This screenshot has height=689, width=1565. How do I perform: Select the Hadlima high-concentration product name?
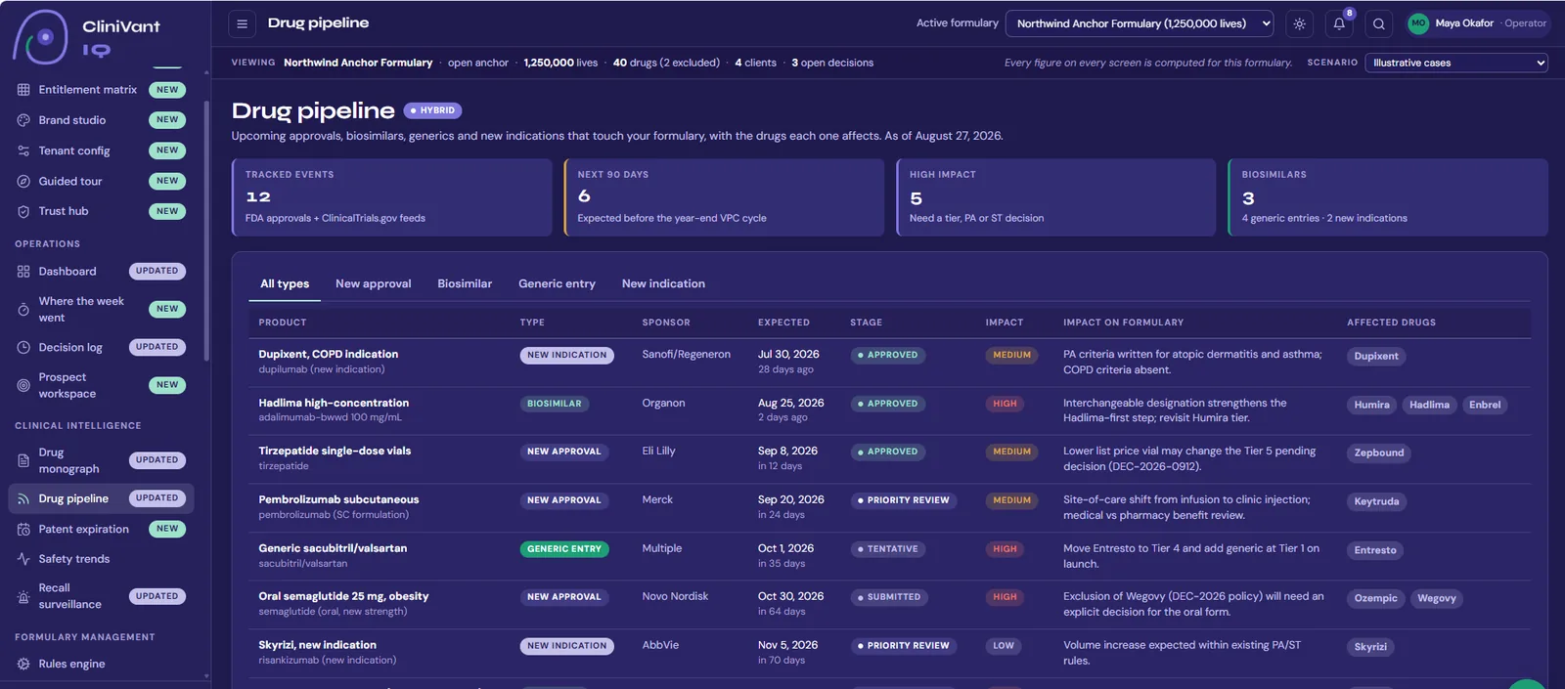click(334, 403)
